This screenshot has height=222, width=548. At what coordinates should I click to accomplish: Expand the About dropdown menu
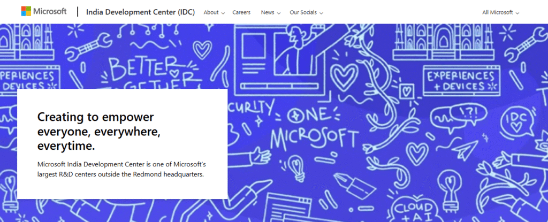tap(214, 12)
